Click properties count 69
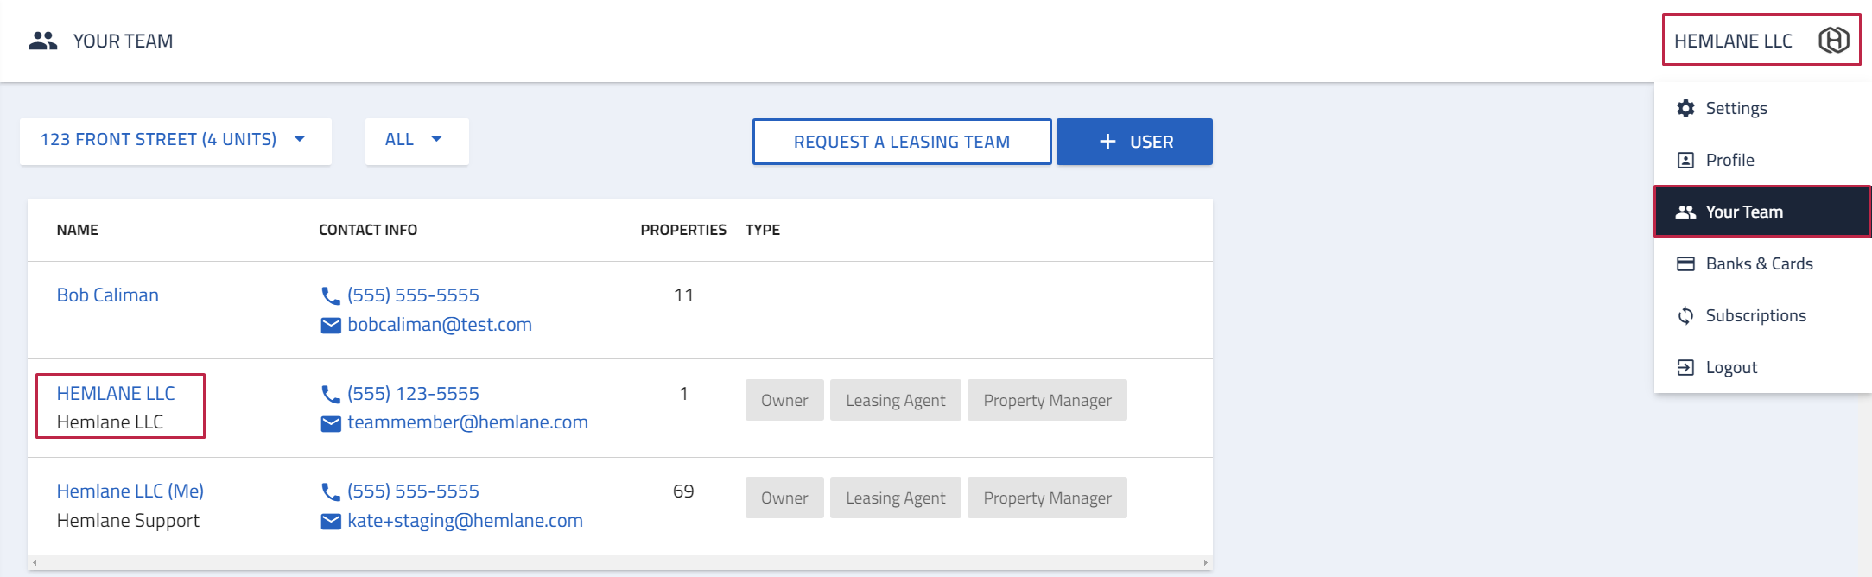The width and height of the screenshot is (1872, 577). (683, 491)
